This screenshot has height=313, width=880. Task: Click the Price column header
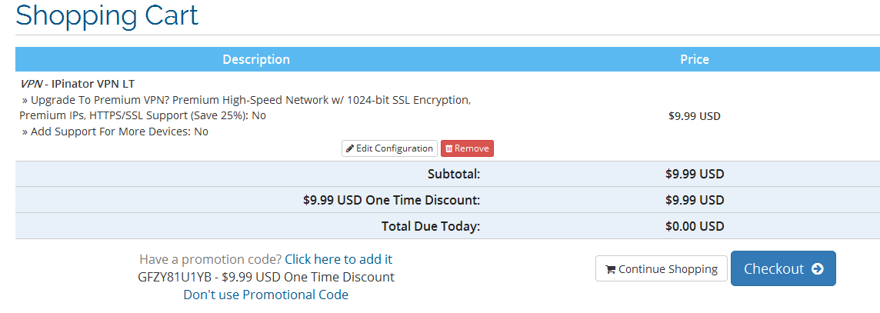coord(695,59)
